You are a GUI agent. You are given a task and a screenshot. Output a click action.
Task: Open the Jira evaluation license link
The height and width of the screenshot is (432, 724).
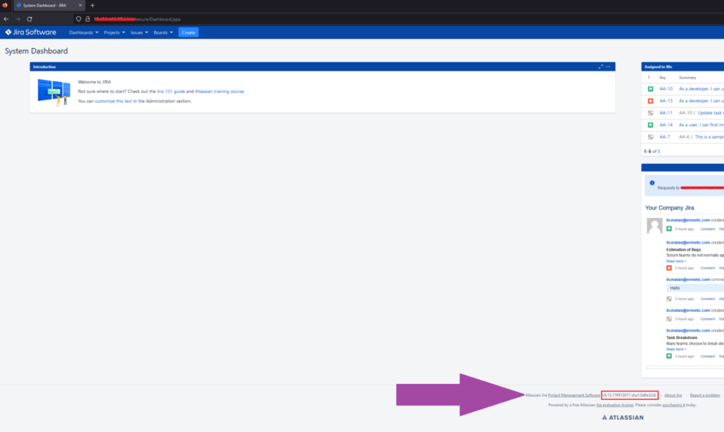614,404
